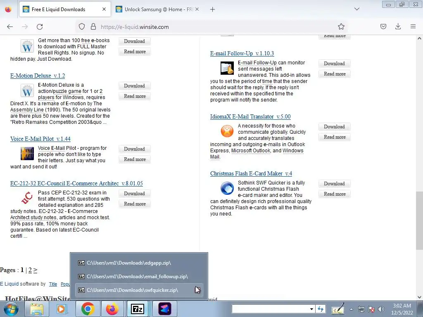Read more about EC-212-32 exam software
The image size is (423, 317).
click(134, 204)
